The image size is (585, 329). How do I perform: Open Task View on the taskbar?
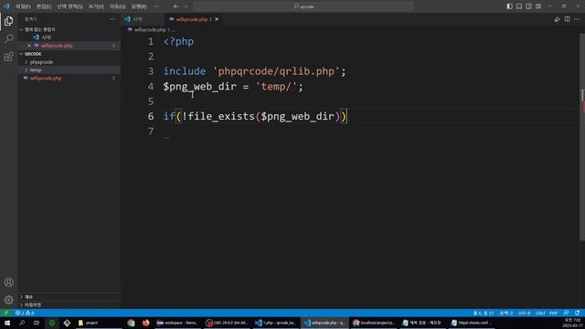[x=37, y=323]
